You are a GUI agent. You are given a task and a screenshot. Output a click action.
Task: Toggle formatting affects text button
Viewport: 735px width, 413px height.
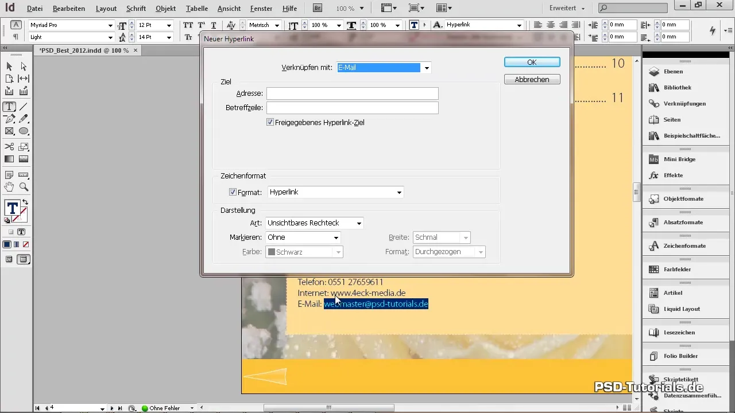click(x=414, y=25)
